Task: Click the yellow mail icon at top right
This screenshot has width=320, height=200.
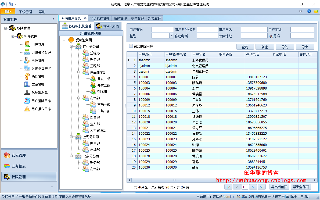Action: (x=316, y=12)
